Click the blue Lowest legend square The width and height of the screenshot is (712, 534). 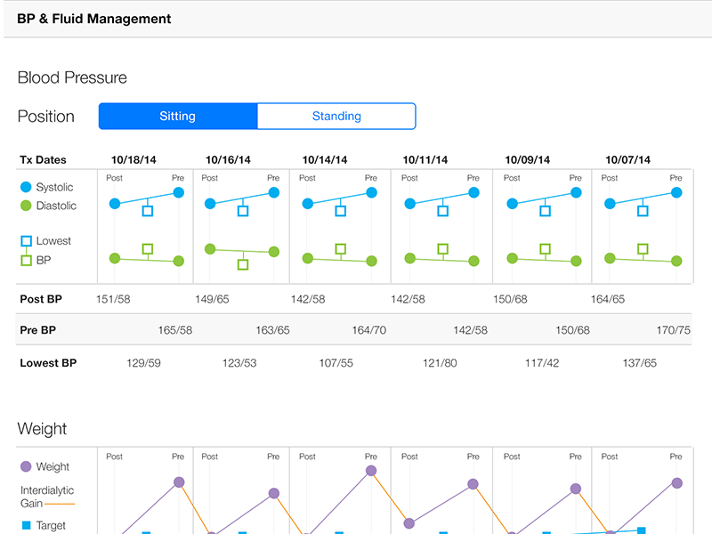[x=26, y=241]
